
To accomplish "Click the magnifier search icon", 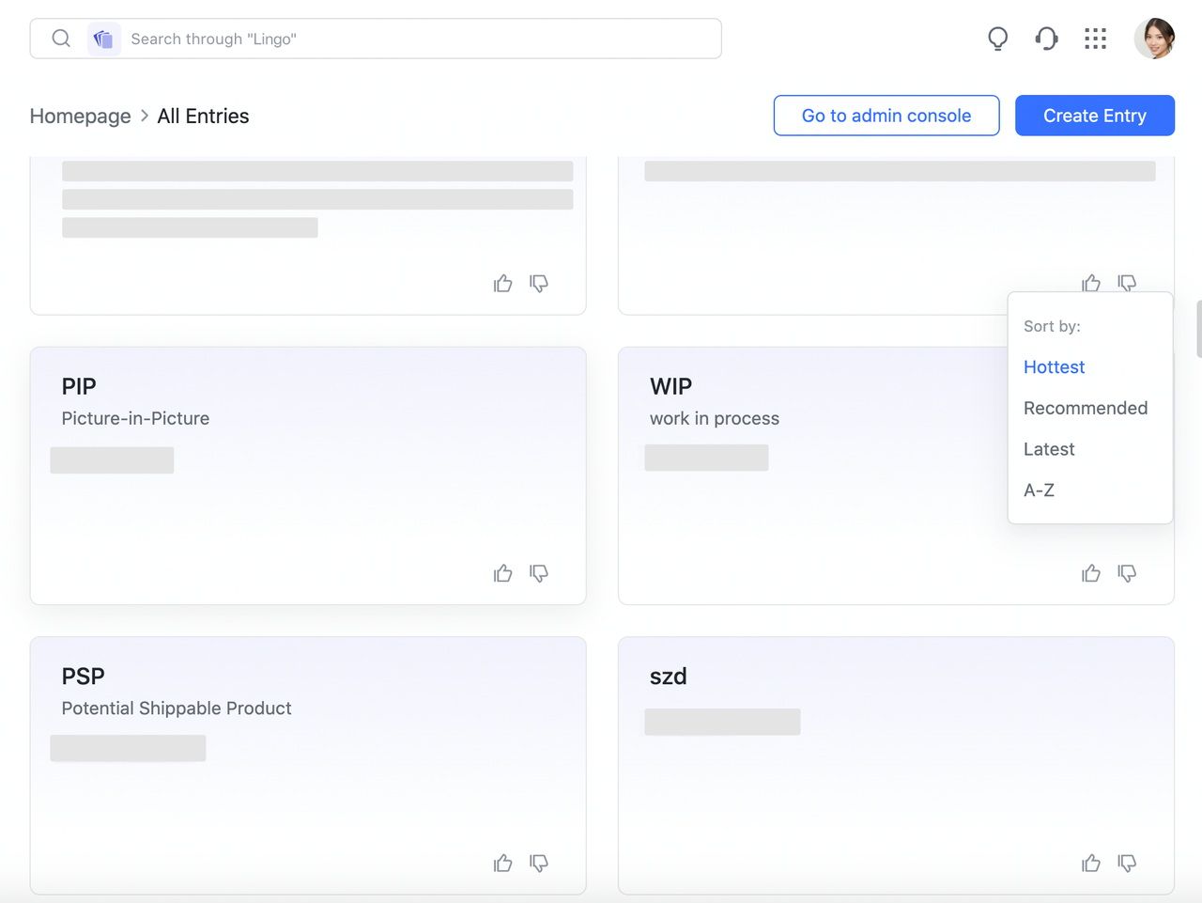I will coord(61,39).
